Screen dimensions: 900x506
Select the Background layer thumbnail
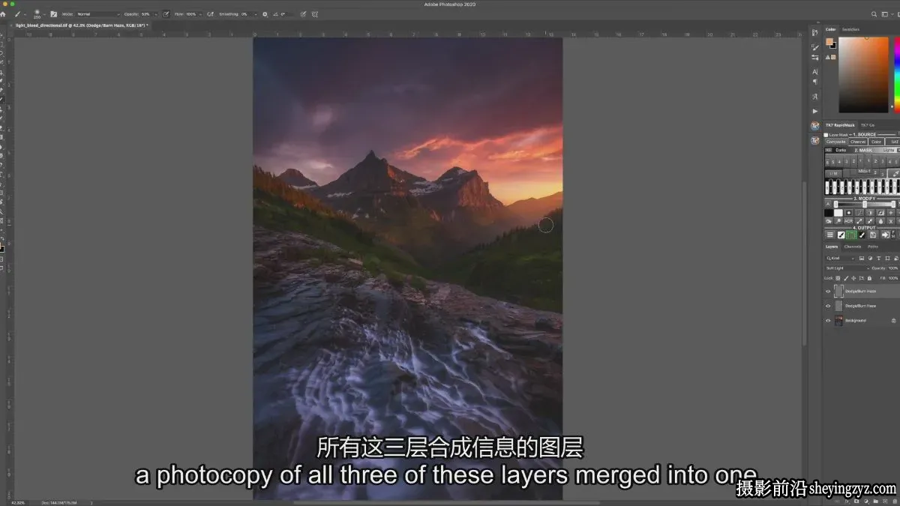[x=838, y=320]
